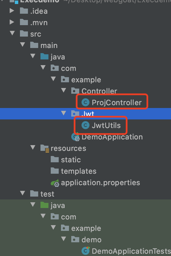Open the JwtUtils file
Image resolution: width=171 pixels, height=256 pixels.
tap(106, 125)
